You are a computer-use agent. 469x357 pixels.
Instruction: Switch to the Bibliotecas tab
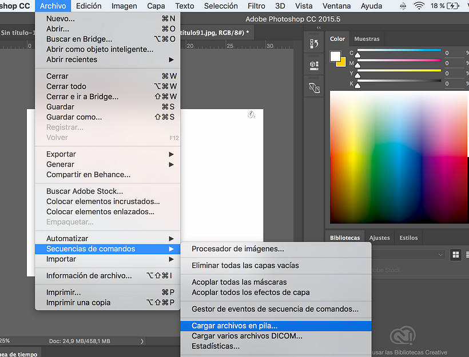tap(345, 238)
